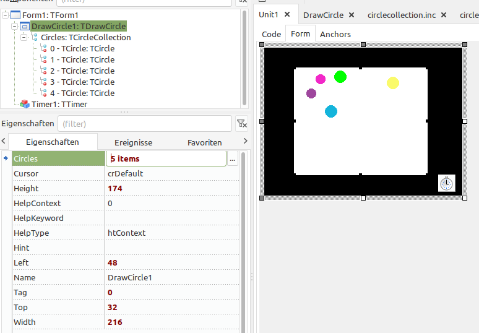The image size is (479, 333).
Task: Click the HelpContext value 0
Action: click(110, 204)
